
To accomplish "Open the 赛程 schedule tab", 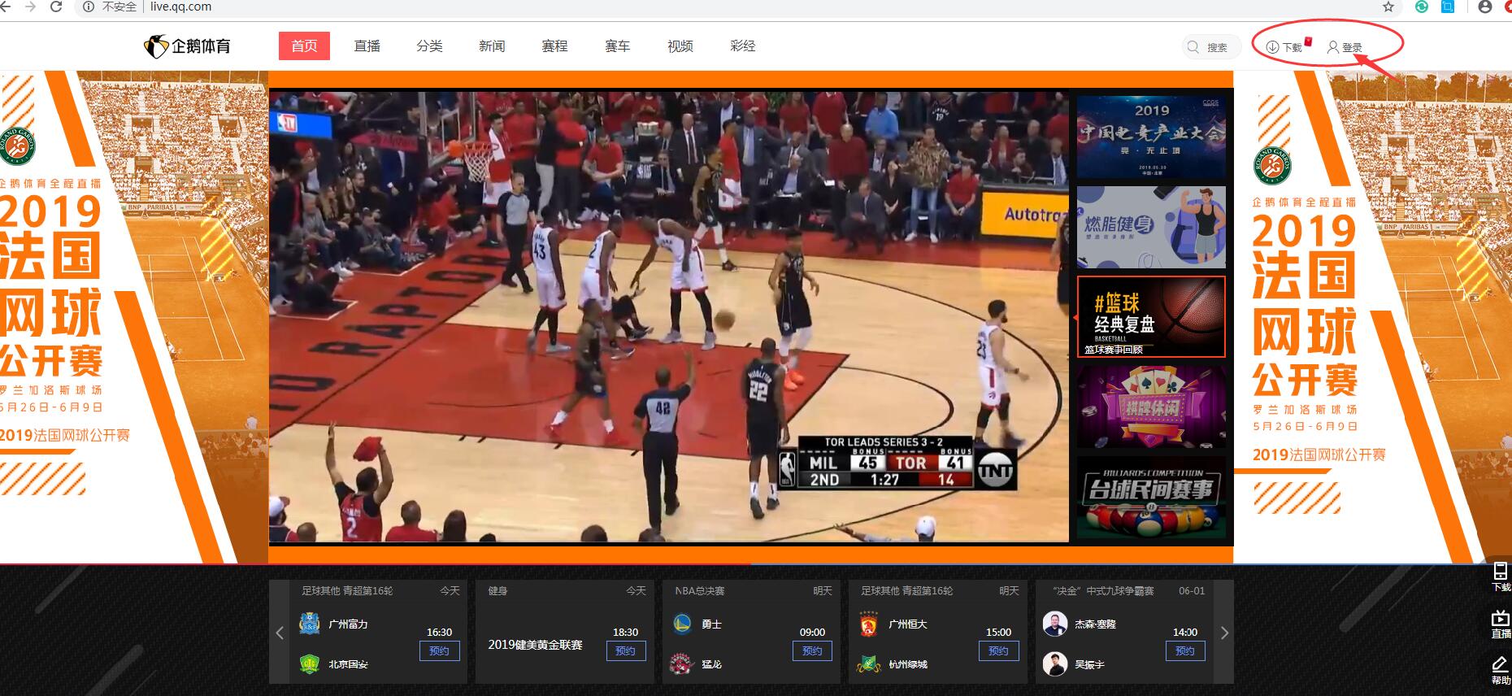I will (x=555, y=46).
